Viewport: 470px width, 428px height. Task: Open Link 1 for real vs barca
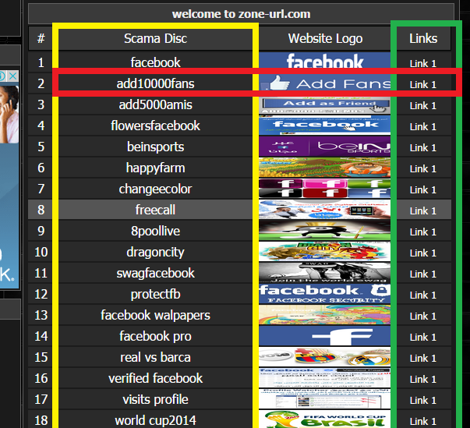click(x=423, y=358)
